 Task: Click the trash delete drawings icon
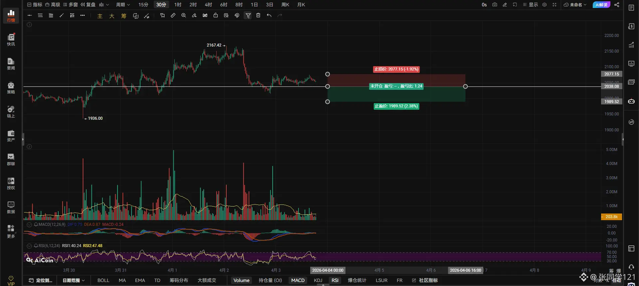[258, 15]
